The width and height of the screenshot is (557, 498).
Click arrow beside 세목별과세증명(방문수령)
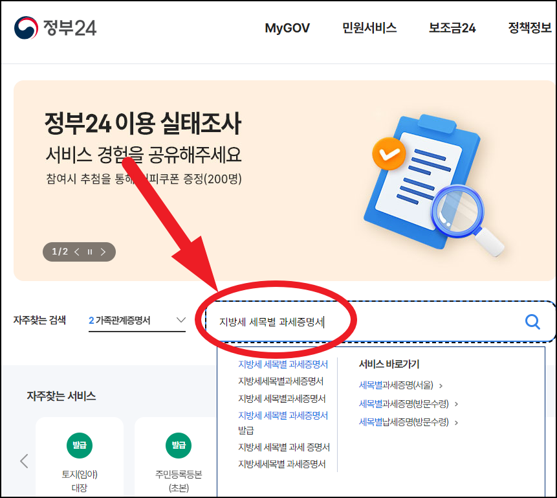(x=457, y=404)
